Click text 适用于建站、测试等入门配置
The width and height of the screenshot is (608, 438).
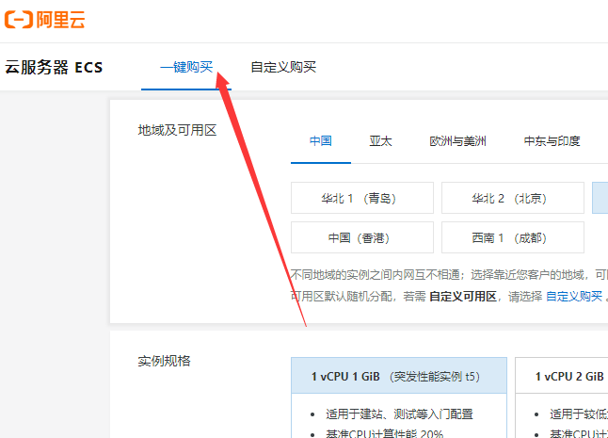(399, 414)
